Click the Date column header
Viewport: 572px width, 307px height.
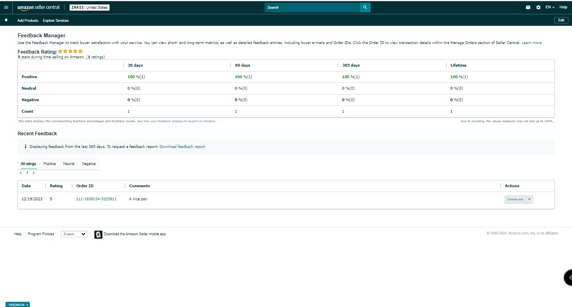click(x=26, y=186)
